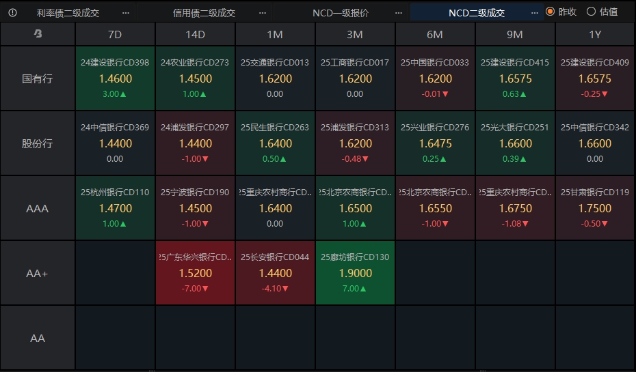The width and height of the screenshot is (636, 372).
Task: Open the 25宁波银行CD190 cell
Action: [x=195, y=208]
